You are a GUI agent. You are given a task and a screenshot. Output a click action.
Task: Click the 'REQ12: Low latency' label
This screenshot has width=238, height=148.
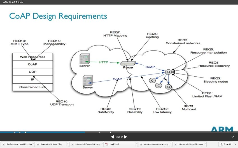coord(162,111)
